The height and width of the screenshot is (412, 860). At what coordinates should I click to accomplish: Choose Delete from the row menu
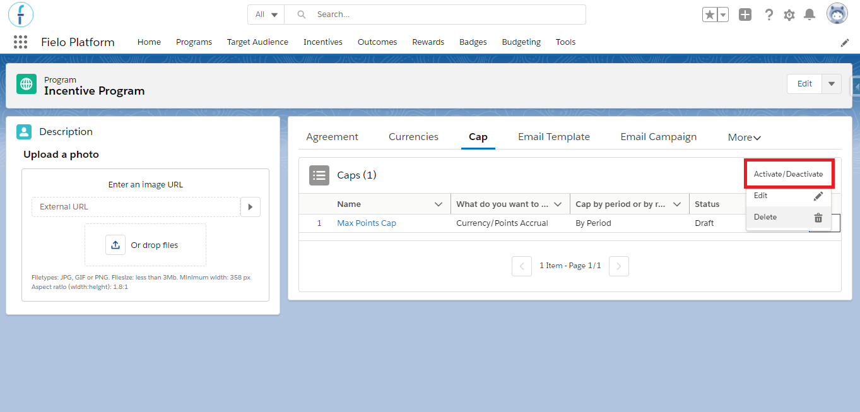tap(789, 217)
